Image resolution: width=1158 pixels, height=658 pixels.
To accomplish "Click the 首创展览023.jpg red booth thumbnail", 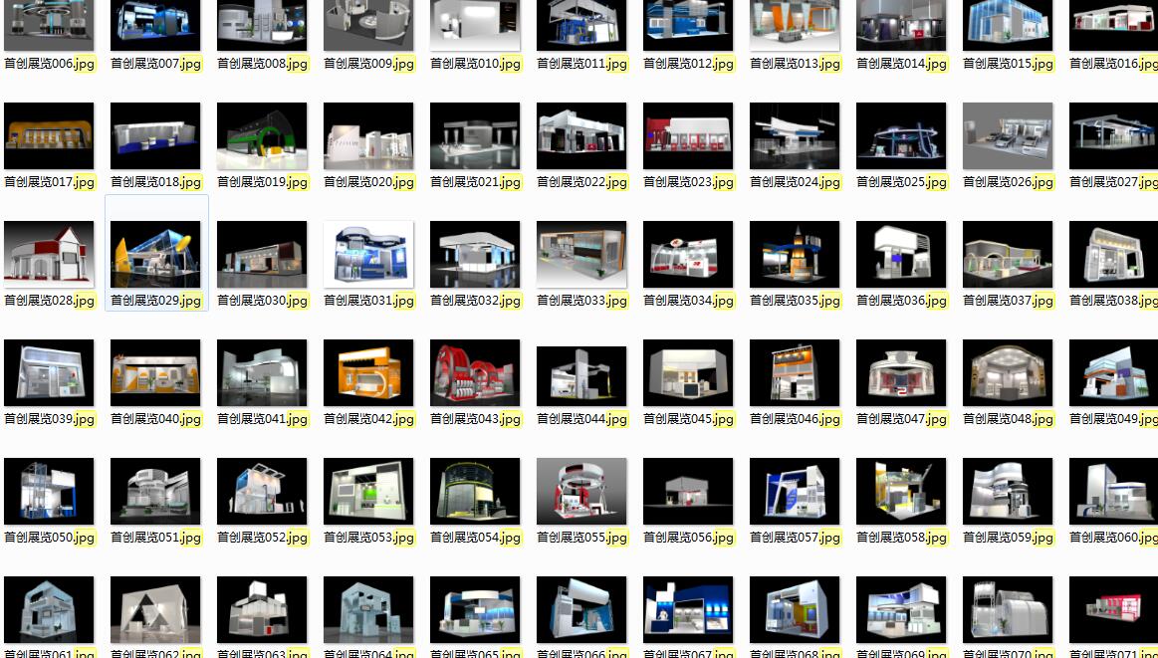I will 688,135.
